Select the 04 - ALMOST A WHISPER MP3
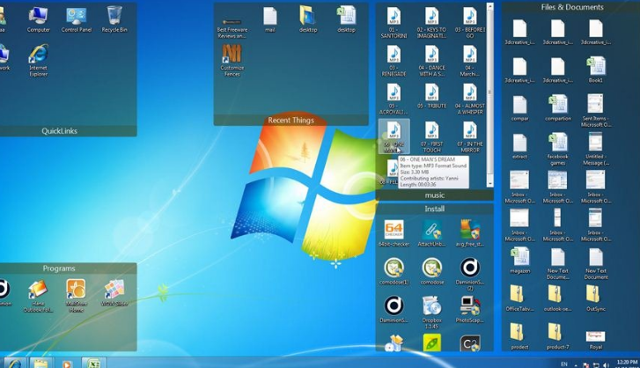640x368 pixels. 470,99
